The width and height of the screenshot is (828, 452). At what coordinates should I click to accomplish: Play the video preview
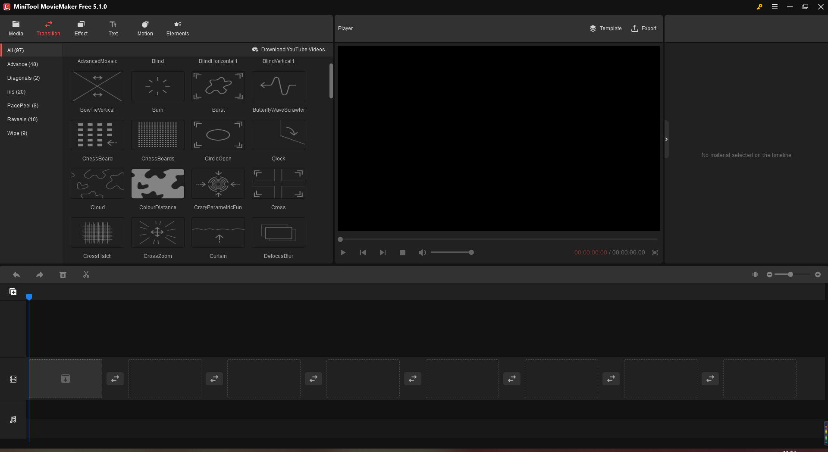click(343, 253)
